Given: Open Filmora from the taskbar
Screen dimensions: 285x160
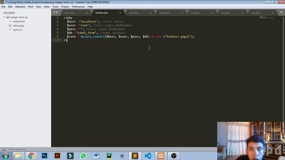Looking at the screenshot, I should [70, 156].
